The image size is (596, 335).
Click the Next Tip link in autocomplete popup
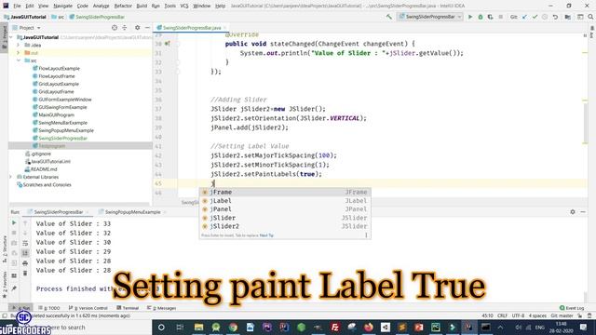click(x=266, y=235)
